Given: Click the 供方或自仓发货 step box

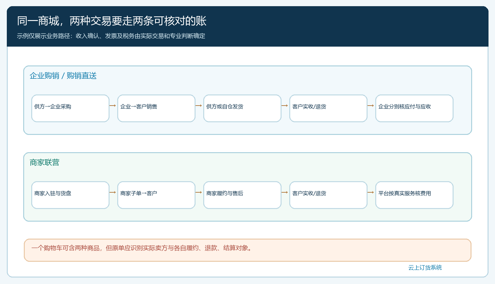Looking at the screenshot, I should pyautogui.click(x=242, y=108).
